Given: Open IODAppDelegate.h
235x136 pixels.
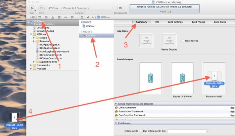Looking at the screenshot, I should pos(49,44).
